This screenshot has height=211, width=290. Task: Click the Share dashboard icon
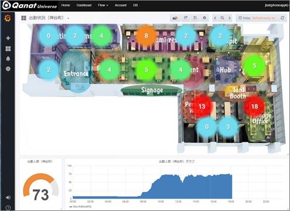click(186, 18)
